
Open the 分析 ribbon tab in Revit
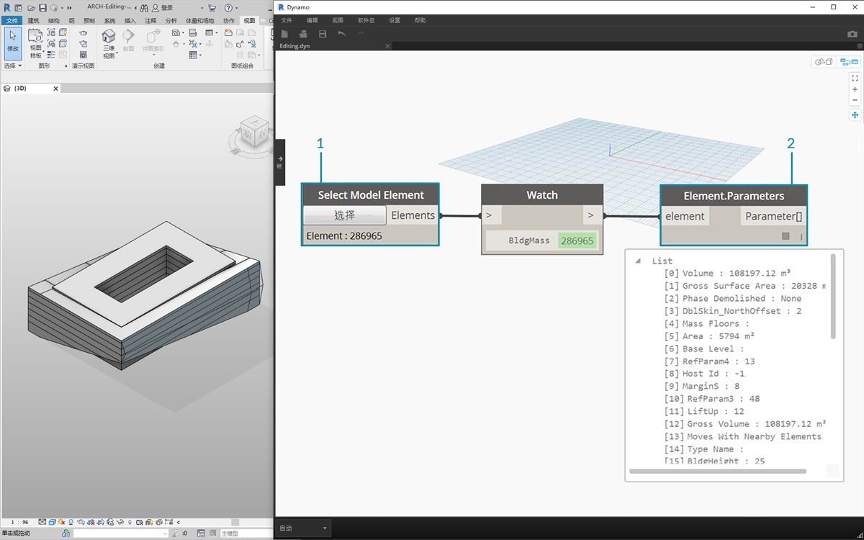(x=171, y=21)
